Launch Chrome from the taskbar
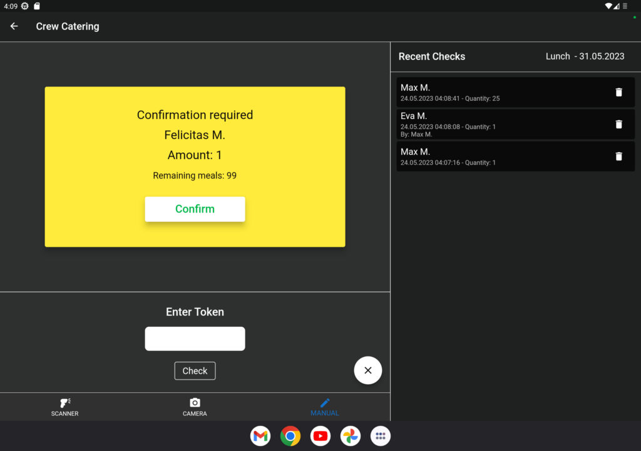Screen dimensions: 641x451 click(x=290, y=436)
